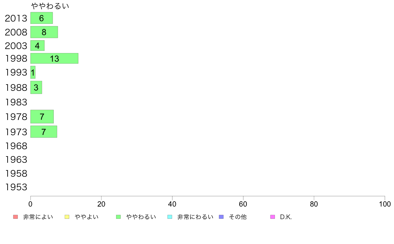Select the 1973 bar showing 7
The width and height of the screenshot is (394, 244).
pyautogui.click(x=44, y=132)
